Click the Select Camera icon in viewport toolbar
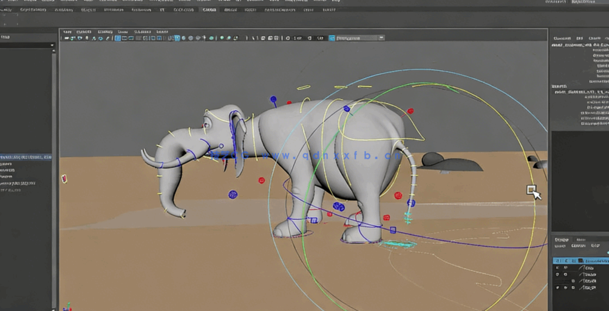 coord(66,38)
